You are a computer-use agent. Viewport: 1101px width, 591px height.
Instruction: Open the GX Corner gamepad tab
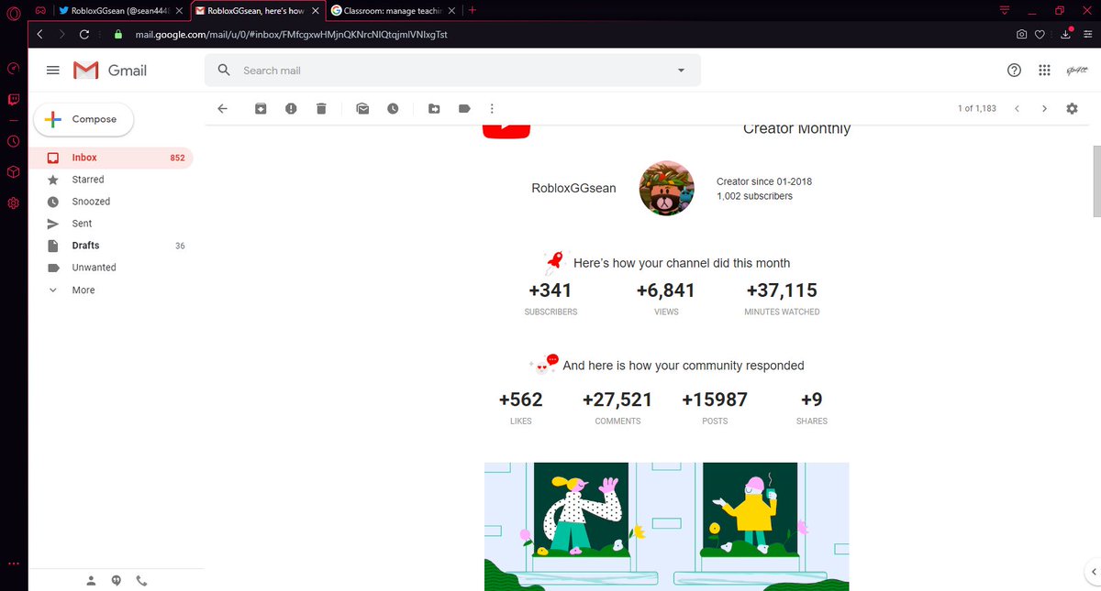point(40,10)
